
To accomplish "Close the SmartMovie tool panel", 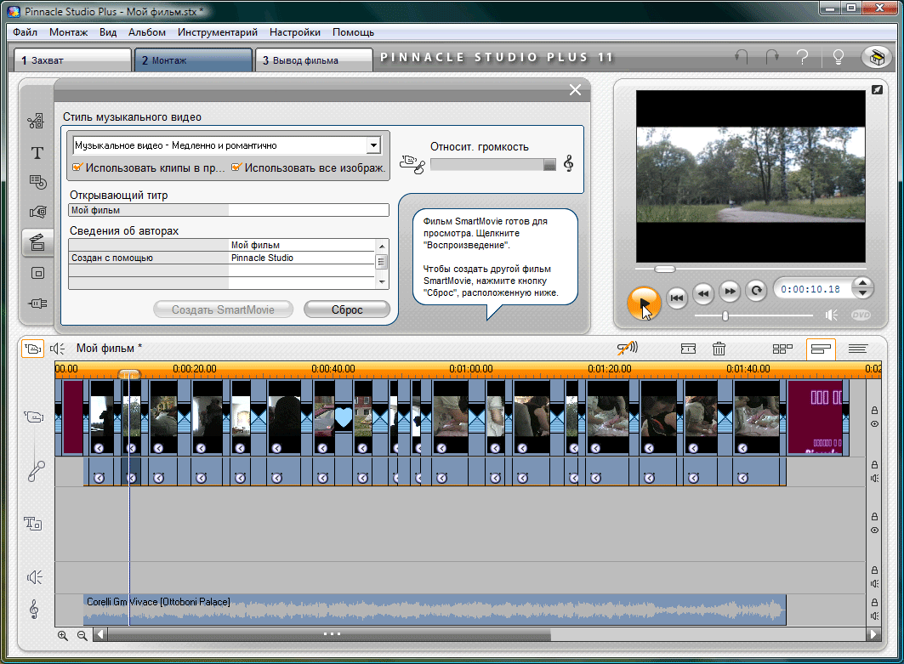I will (x=575, y=89).
